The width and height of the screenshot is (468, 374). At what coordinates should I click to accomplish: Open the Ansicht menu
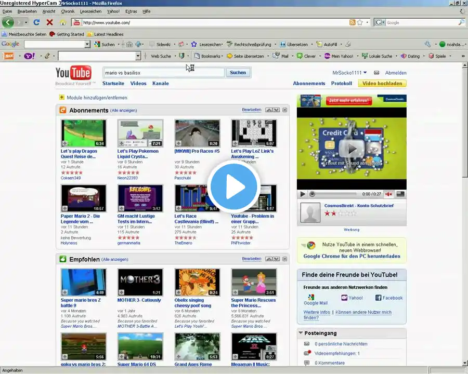click(x=49, y=11)
